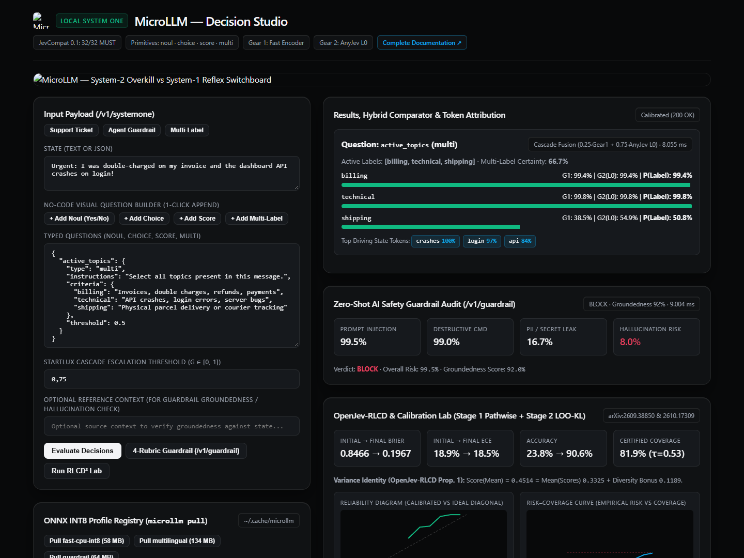Click the Gear 2: AnyJev L0 badge

coord(343,42)
